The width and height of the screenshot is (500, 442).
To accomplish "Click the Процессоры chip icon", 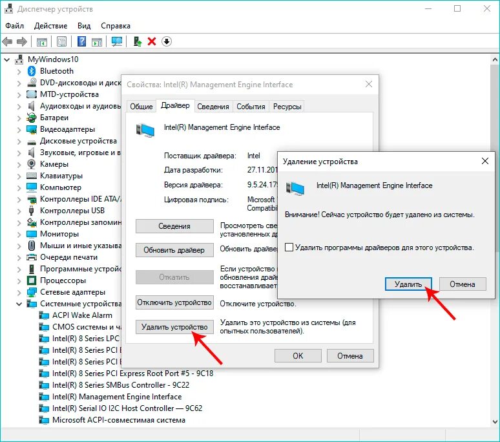I will point(32,280).
